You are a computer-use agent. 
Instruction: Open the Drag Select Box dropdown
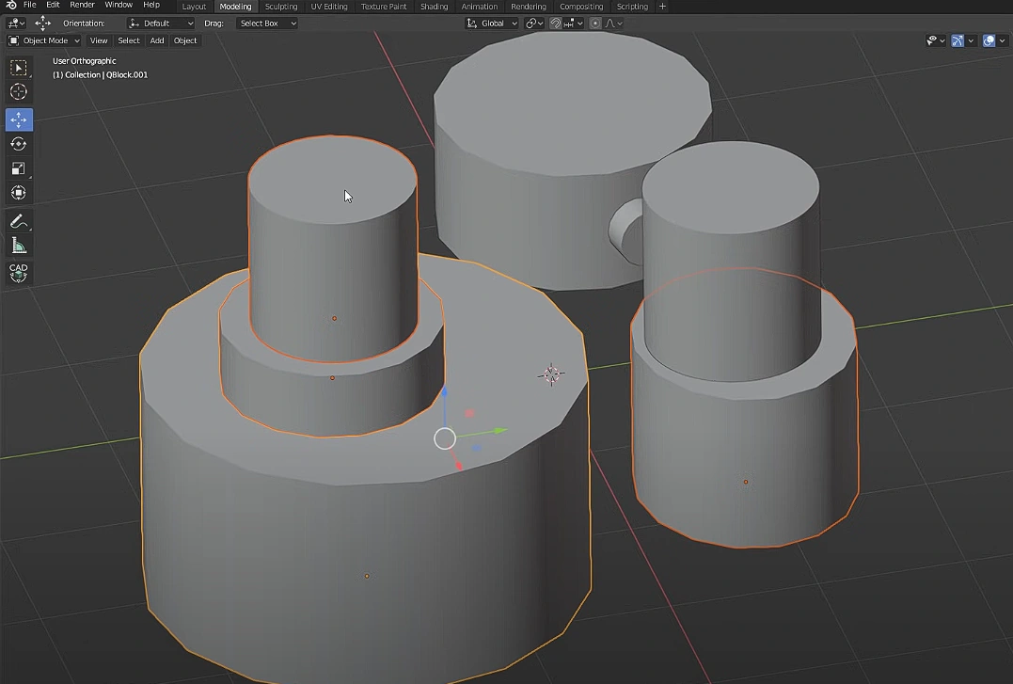[x=267, y=23]
